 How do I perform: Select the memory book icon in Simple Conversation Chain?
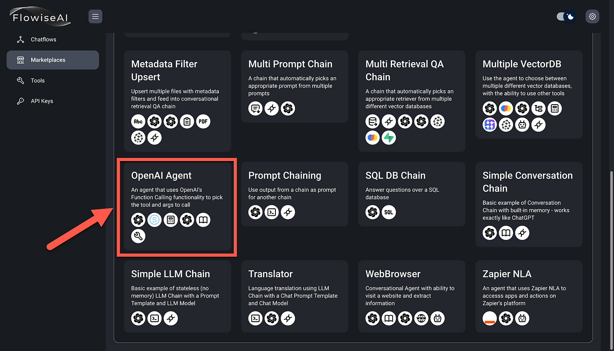tap(506, 233)
